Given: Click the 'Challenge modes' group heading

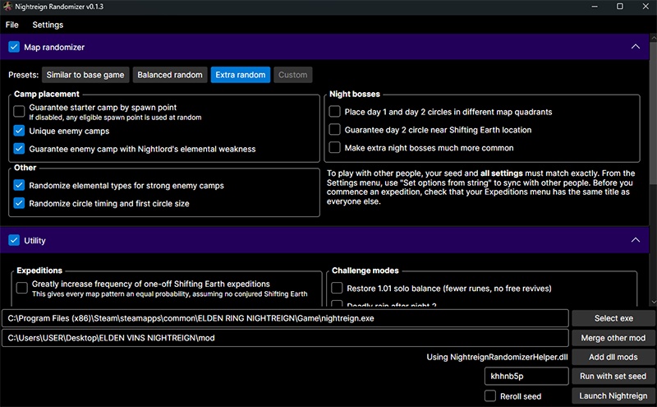Looking at the screenshot, I should point(365,271).
